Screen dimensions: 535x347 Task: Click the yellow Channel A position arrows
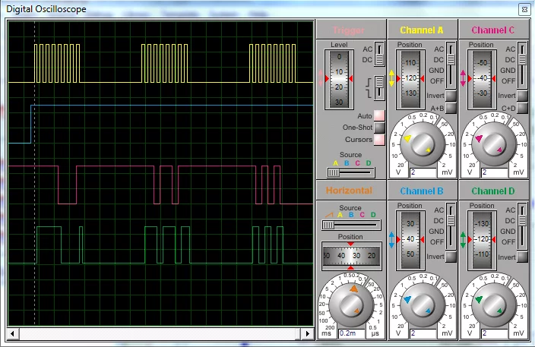click(391, 78)
